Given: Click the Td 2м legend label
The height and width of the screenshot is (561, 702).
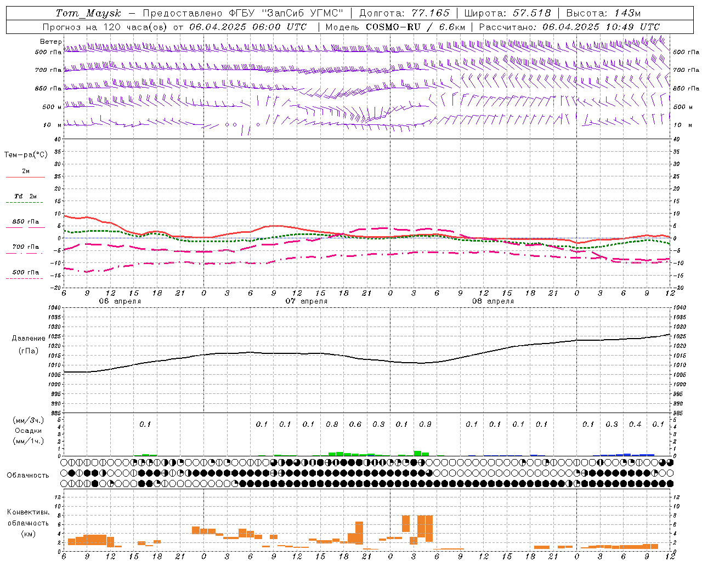Looking at the screenshot, I should 25,196.
